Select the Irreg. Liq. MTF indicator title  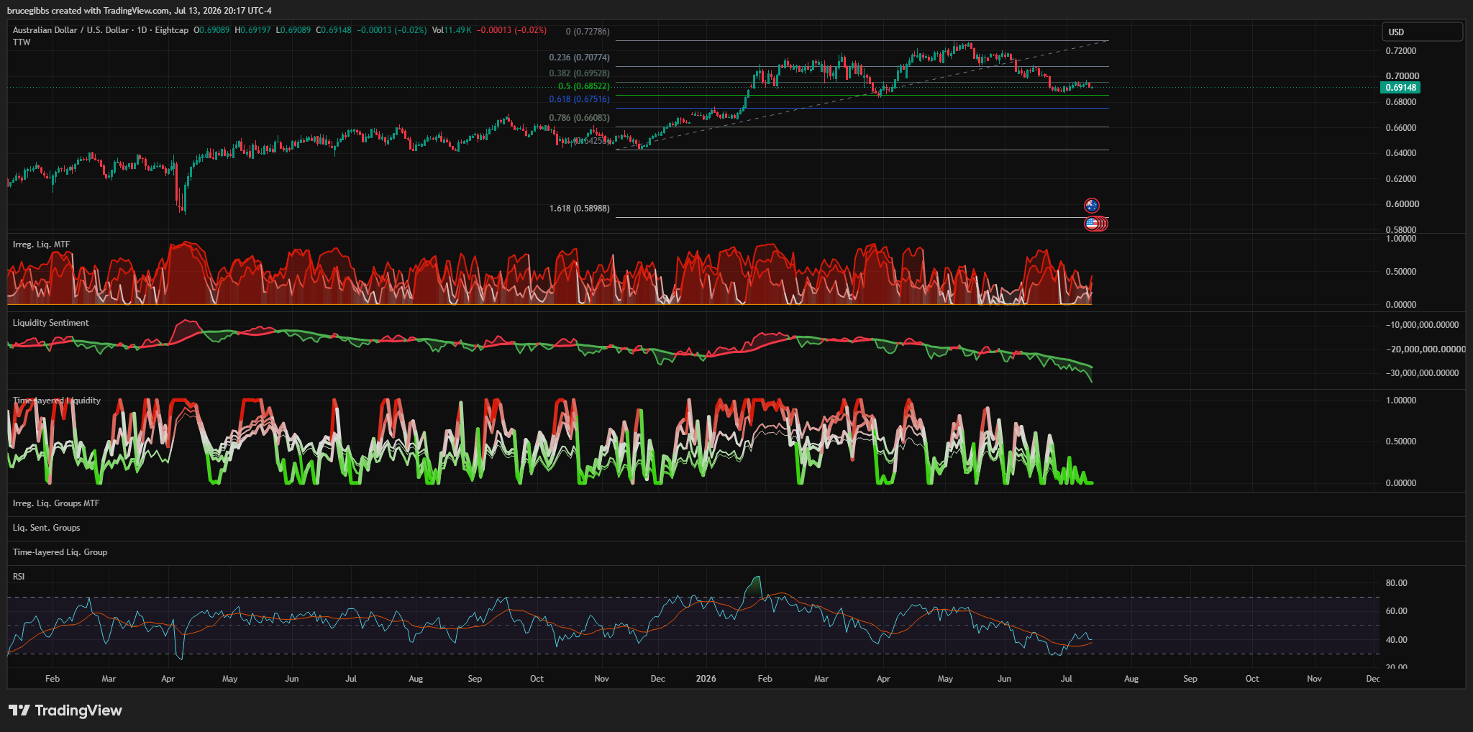[x=41, y=244]
